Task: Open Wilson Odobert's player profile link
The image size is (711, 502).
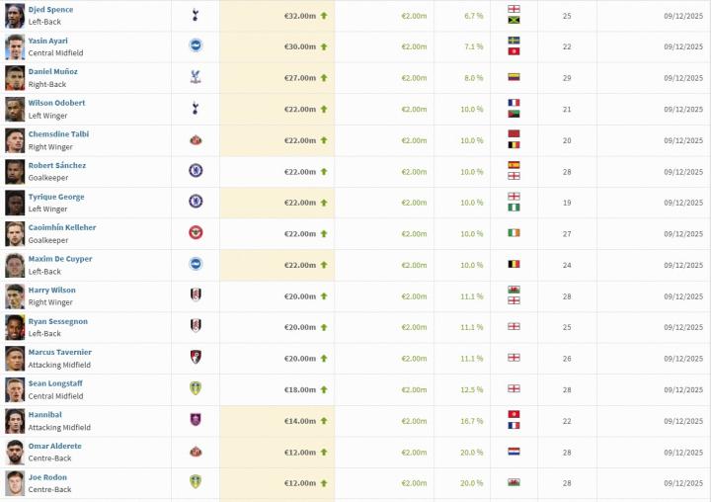Action: tap(56, 103)
